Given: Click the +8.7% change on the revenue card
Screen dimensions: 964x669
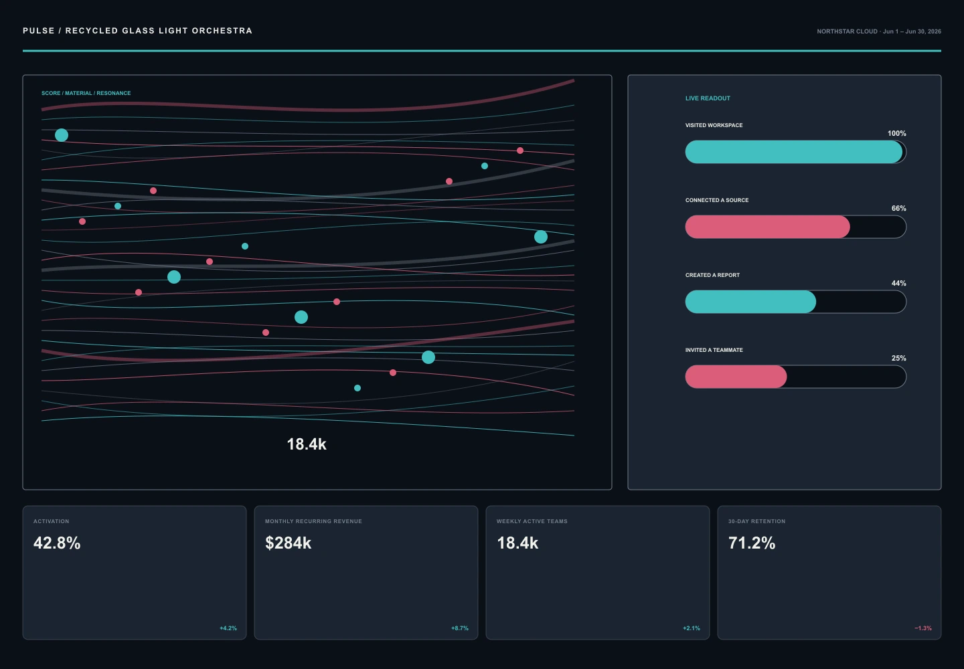Looking at the screenshot, I should pyautogui.click(x=460, y=628).
